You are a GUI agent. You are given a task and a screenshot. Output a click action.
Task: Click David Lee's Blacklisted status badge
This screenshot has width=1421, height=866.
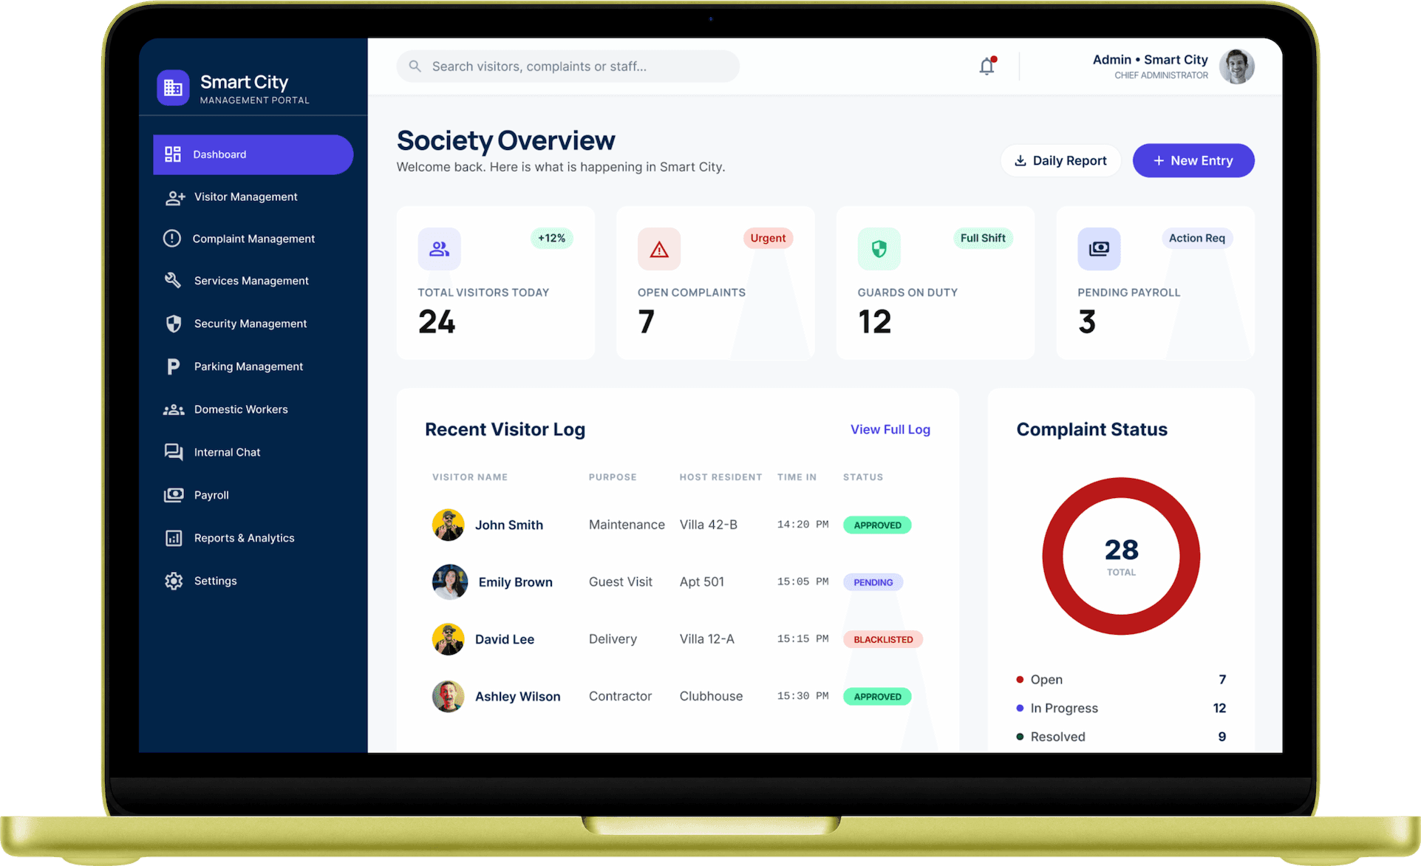(882, 639)
